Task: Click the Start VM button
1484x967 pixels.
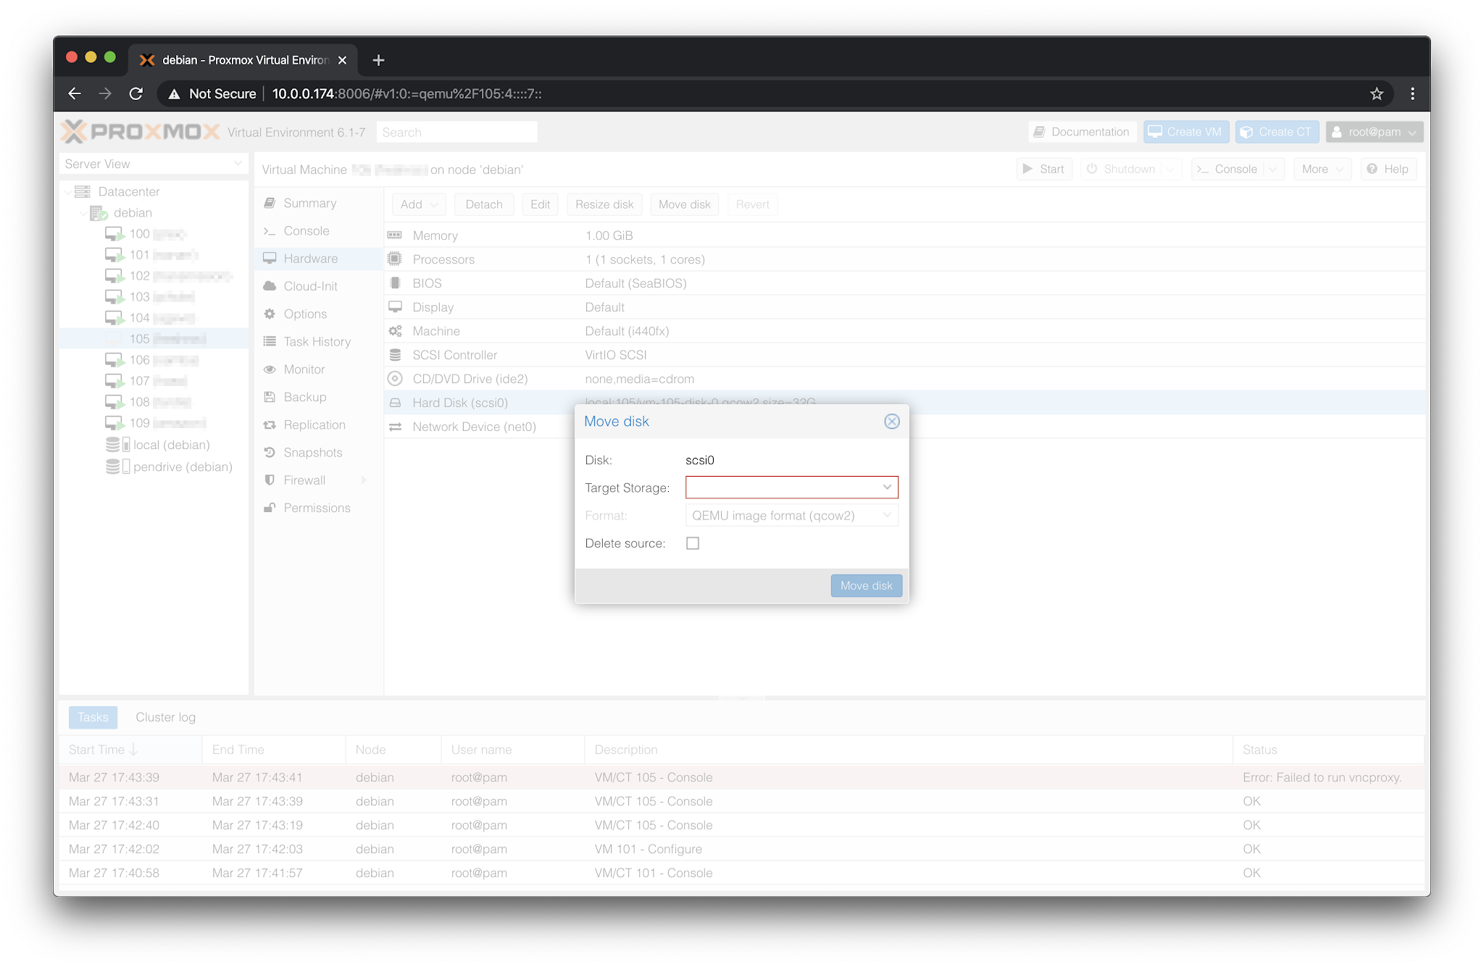Action: pyautogui.click(x=1044, y=169)
